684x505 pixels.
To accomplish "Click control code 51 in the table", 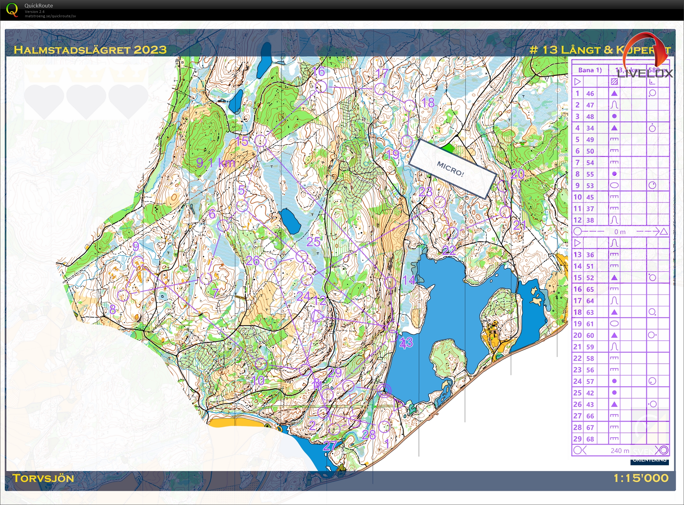I will [x=590, y=266].
